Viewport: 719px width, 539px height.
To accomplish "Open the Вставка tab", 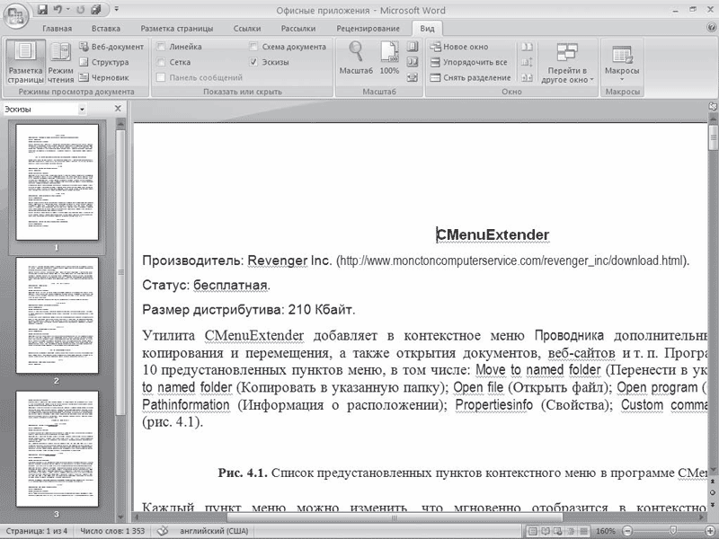I will (x=105, y=29).
